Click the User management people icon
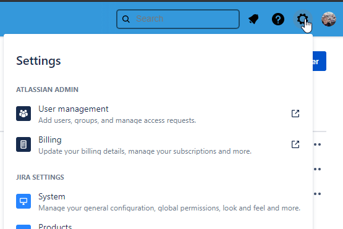The height and width of the screenshot is (229, 343). (x=23, y=114)
